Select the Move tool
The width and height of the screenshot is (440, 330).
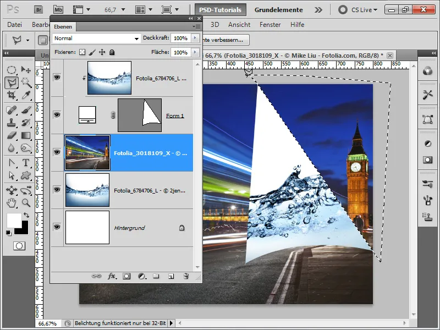tap(26, 70)
